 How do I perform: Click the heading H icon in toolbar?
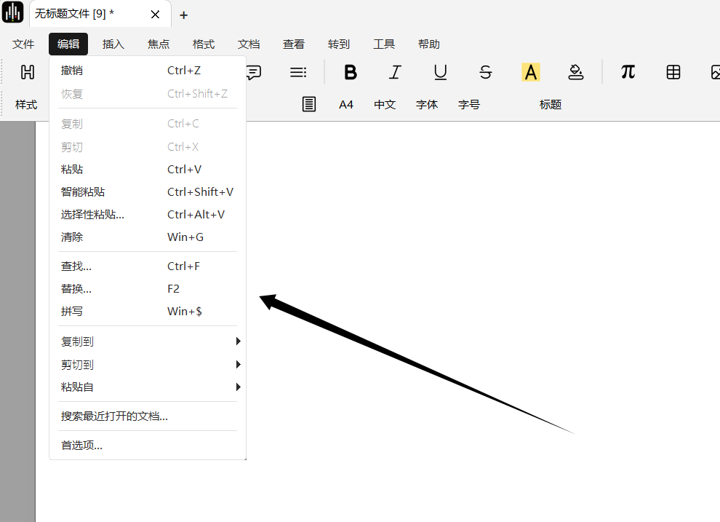click(28, 72)
